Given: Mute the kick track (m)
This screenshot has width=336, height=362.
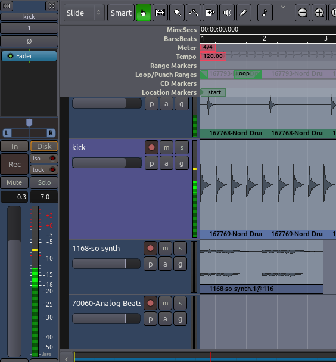Looking at the screenshot, I should [x=166, y=147].
